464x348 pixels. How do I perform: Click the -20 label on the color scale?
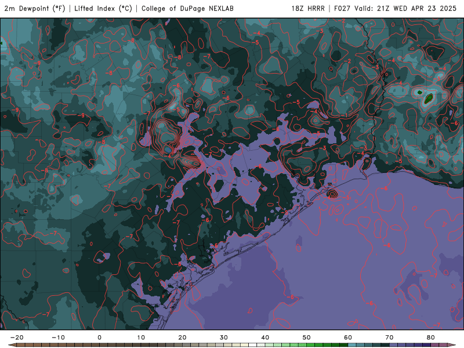click(17, 338)
